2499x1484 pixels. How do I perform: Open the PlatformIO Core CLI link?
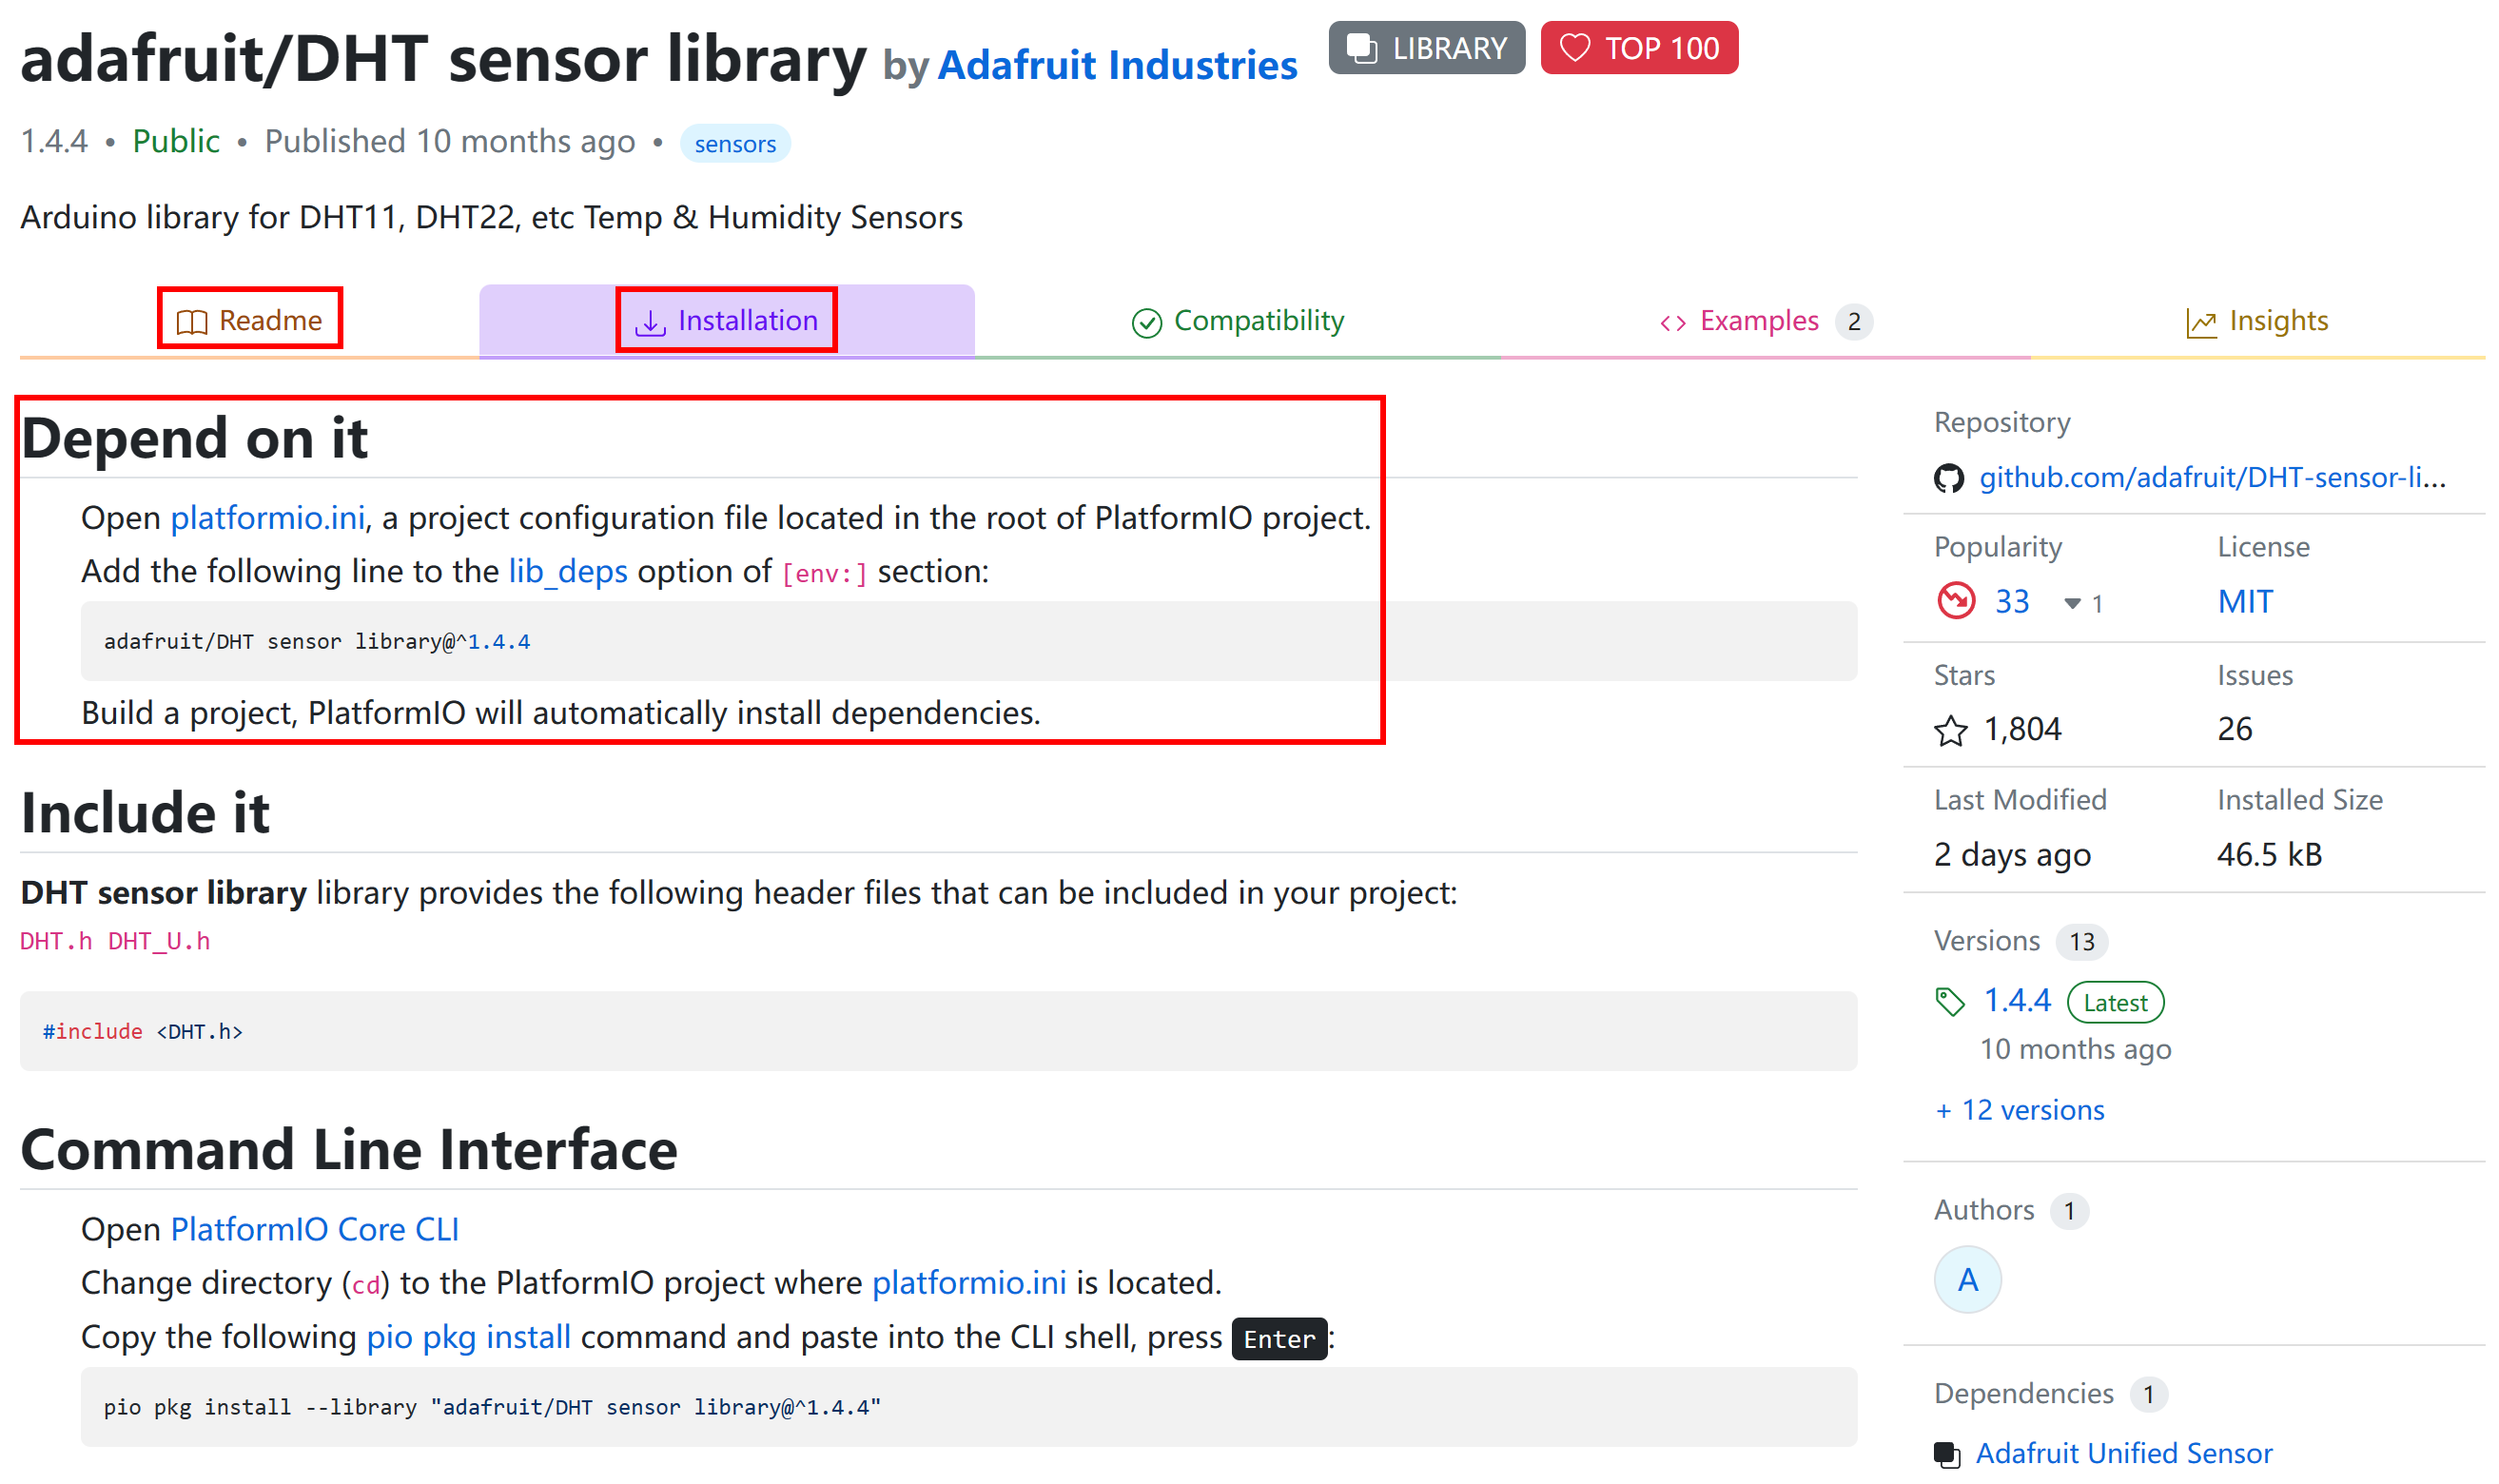[x=314, y=1229]
